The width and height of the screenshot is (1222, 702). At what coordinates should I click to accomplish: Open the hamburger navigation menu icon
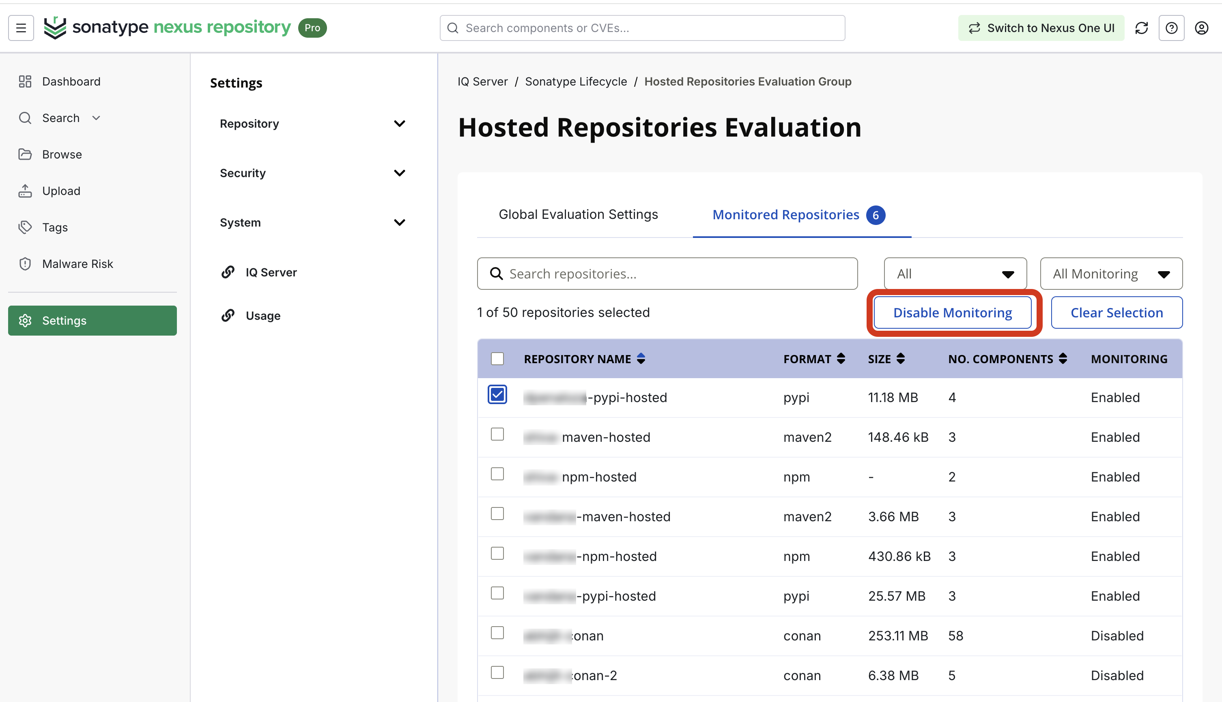coord(21,28)
